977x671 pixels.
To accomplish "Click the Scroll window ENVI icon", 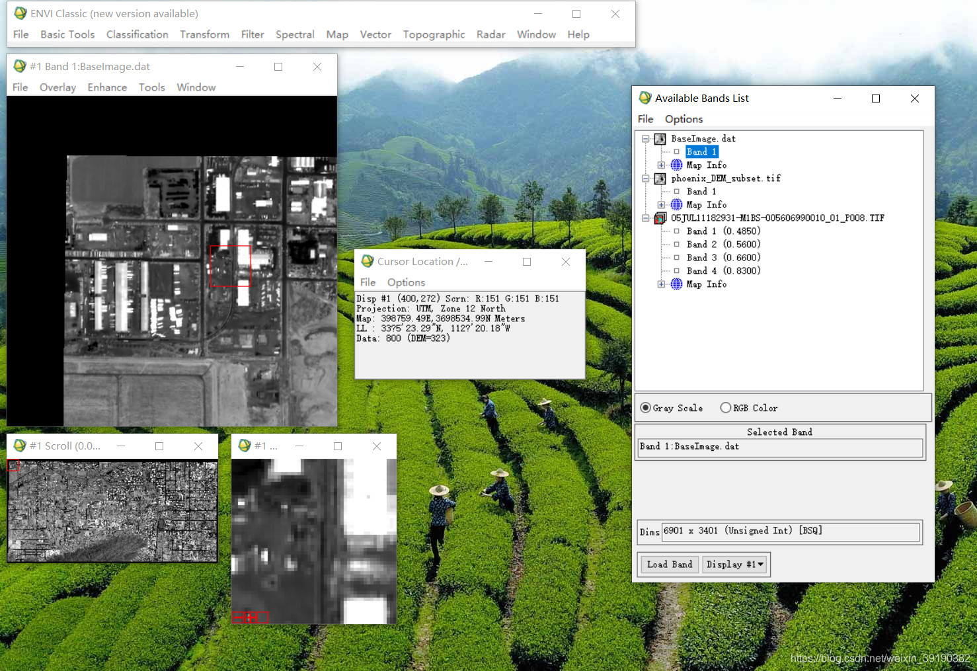I will (20, 446).
